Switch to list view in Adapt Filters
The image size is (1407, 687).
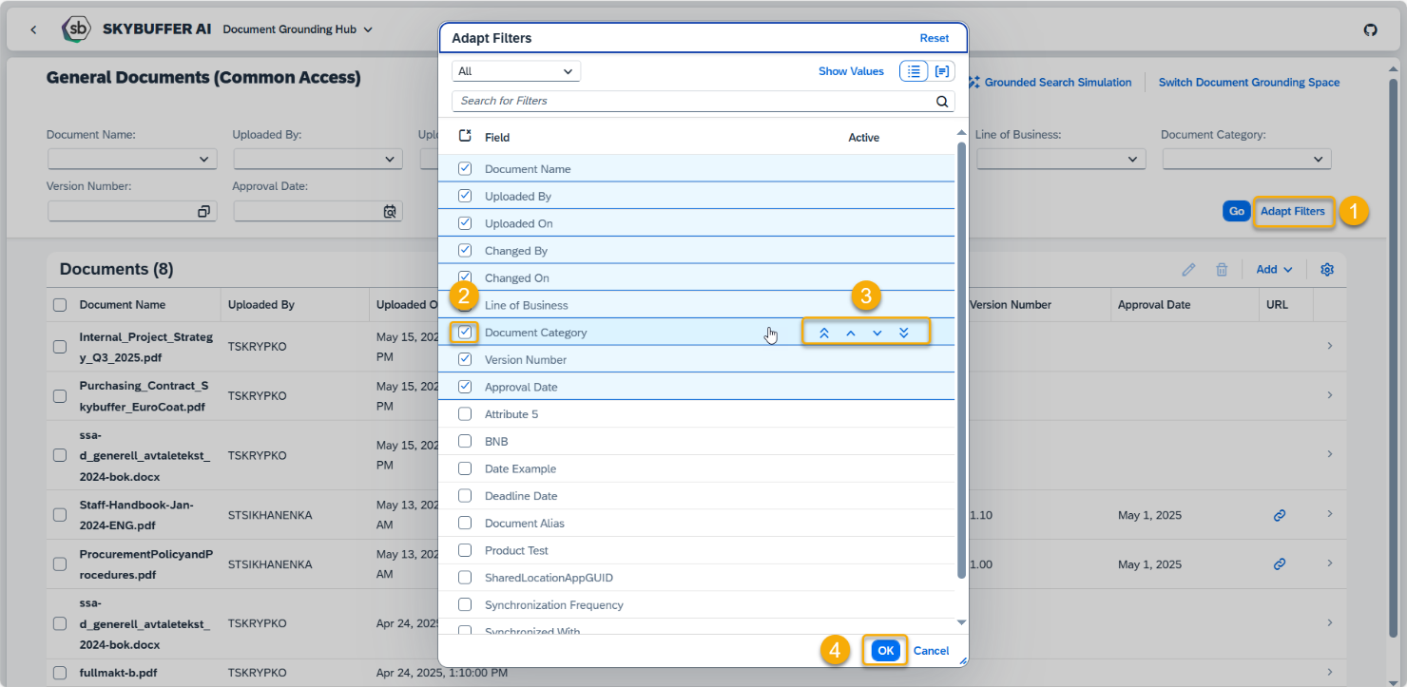(x=914, y=71)
